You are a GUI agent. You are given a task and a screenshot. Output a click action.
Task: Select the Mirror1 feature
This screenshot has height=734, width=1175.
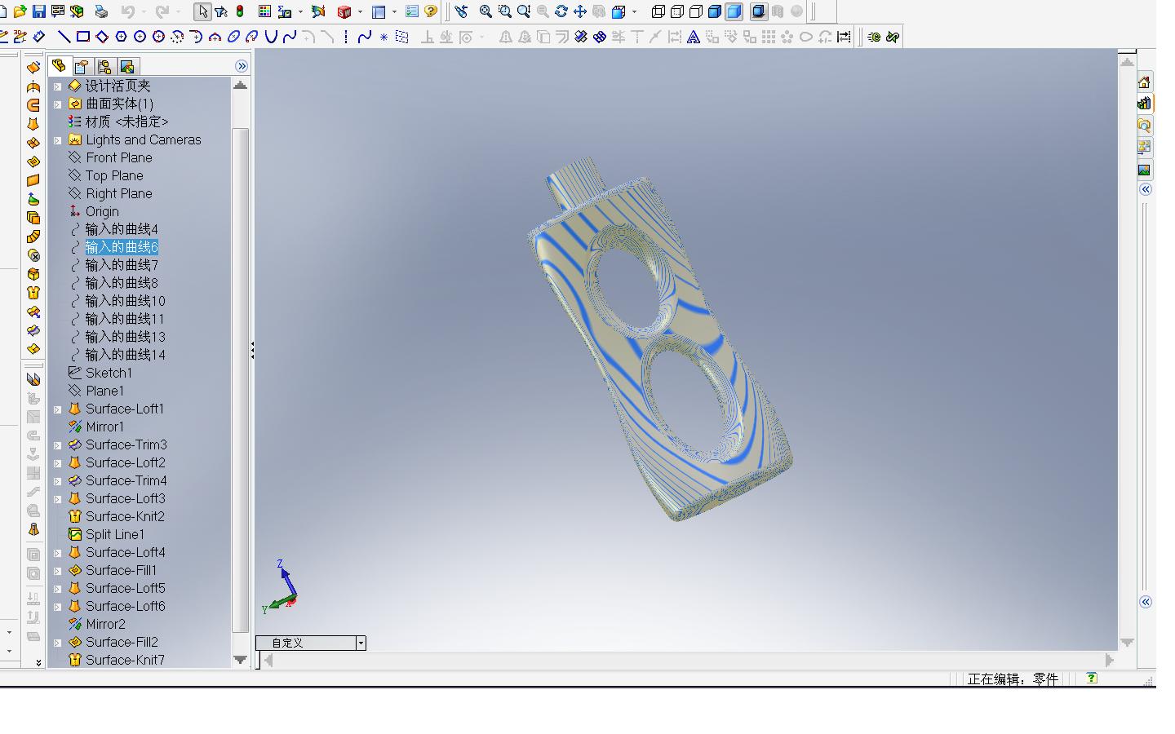pyautogui.click(x=104, y=427)
